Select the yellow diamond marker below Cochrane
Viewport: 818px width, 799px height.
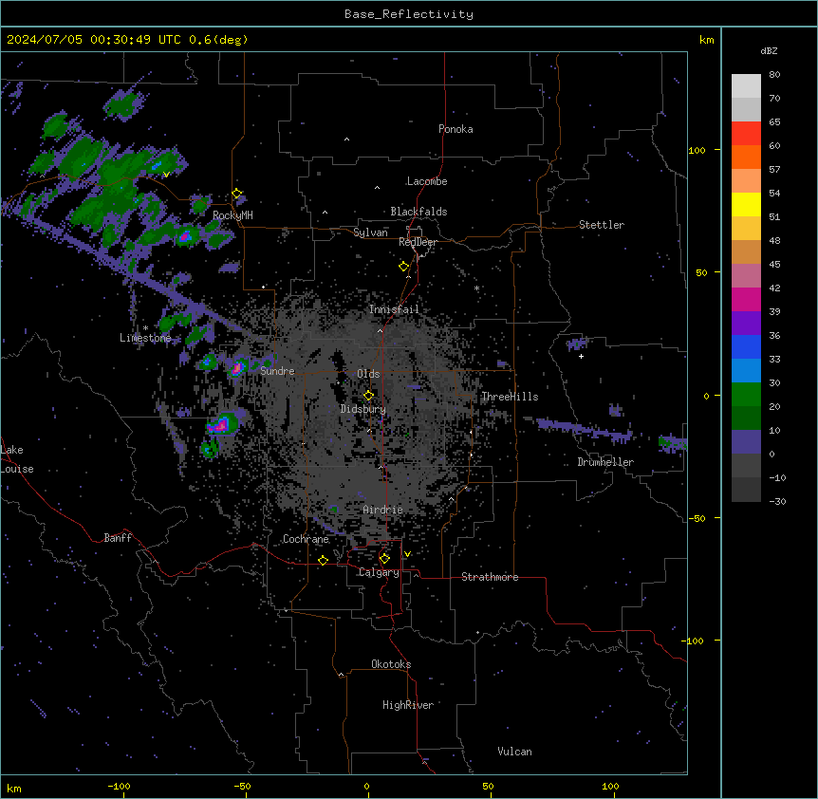[x=324, y=560]
